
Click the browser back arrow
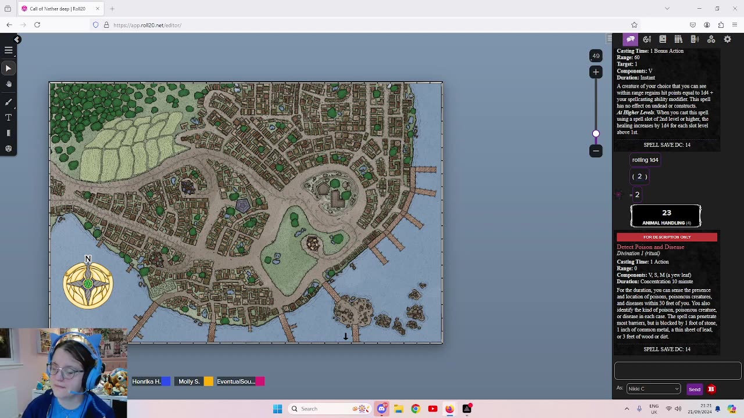point(9,25)
